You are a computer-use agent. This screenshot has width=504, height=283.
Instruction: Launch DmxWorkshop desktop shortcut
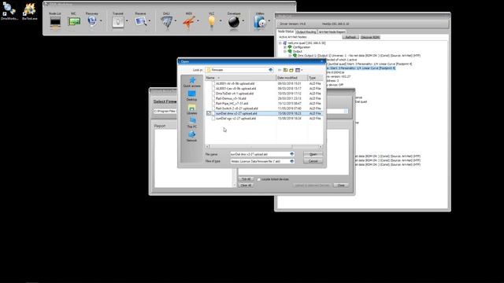9,11
